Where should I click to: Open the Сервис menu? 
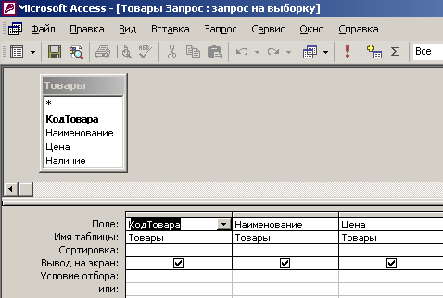(268, 29)
